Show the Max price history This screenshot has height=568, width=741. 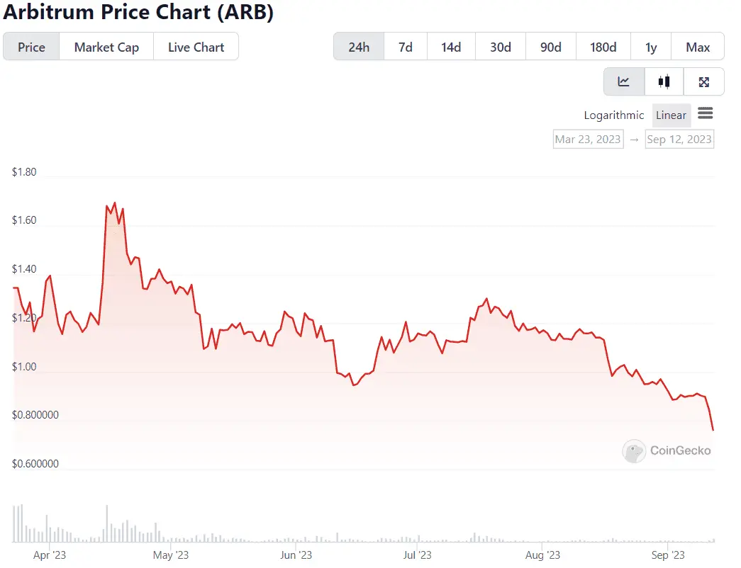[698, 46]
